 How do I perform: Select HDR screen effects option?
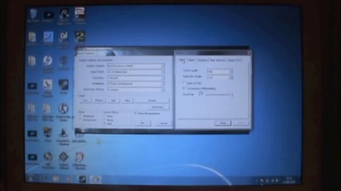(x=105, y=124)
